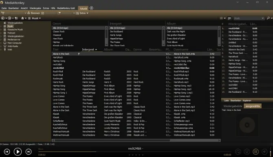This screenshot has width=273, height=157.
Task: Expand the Musik breadcrumb dropdown
Action: [40, 18]
